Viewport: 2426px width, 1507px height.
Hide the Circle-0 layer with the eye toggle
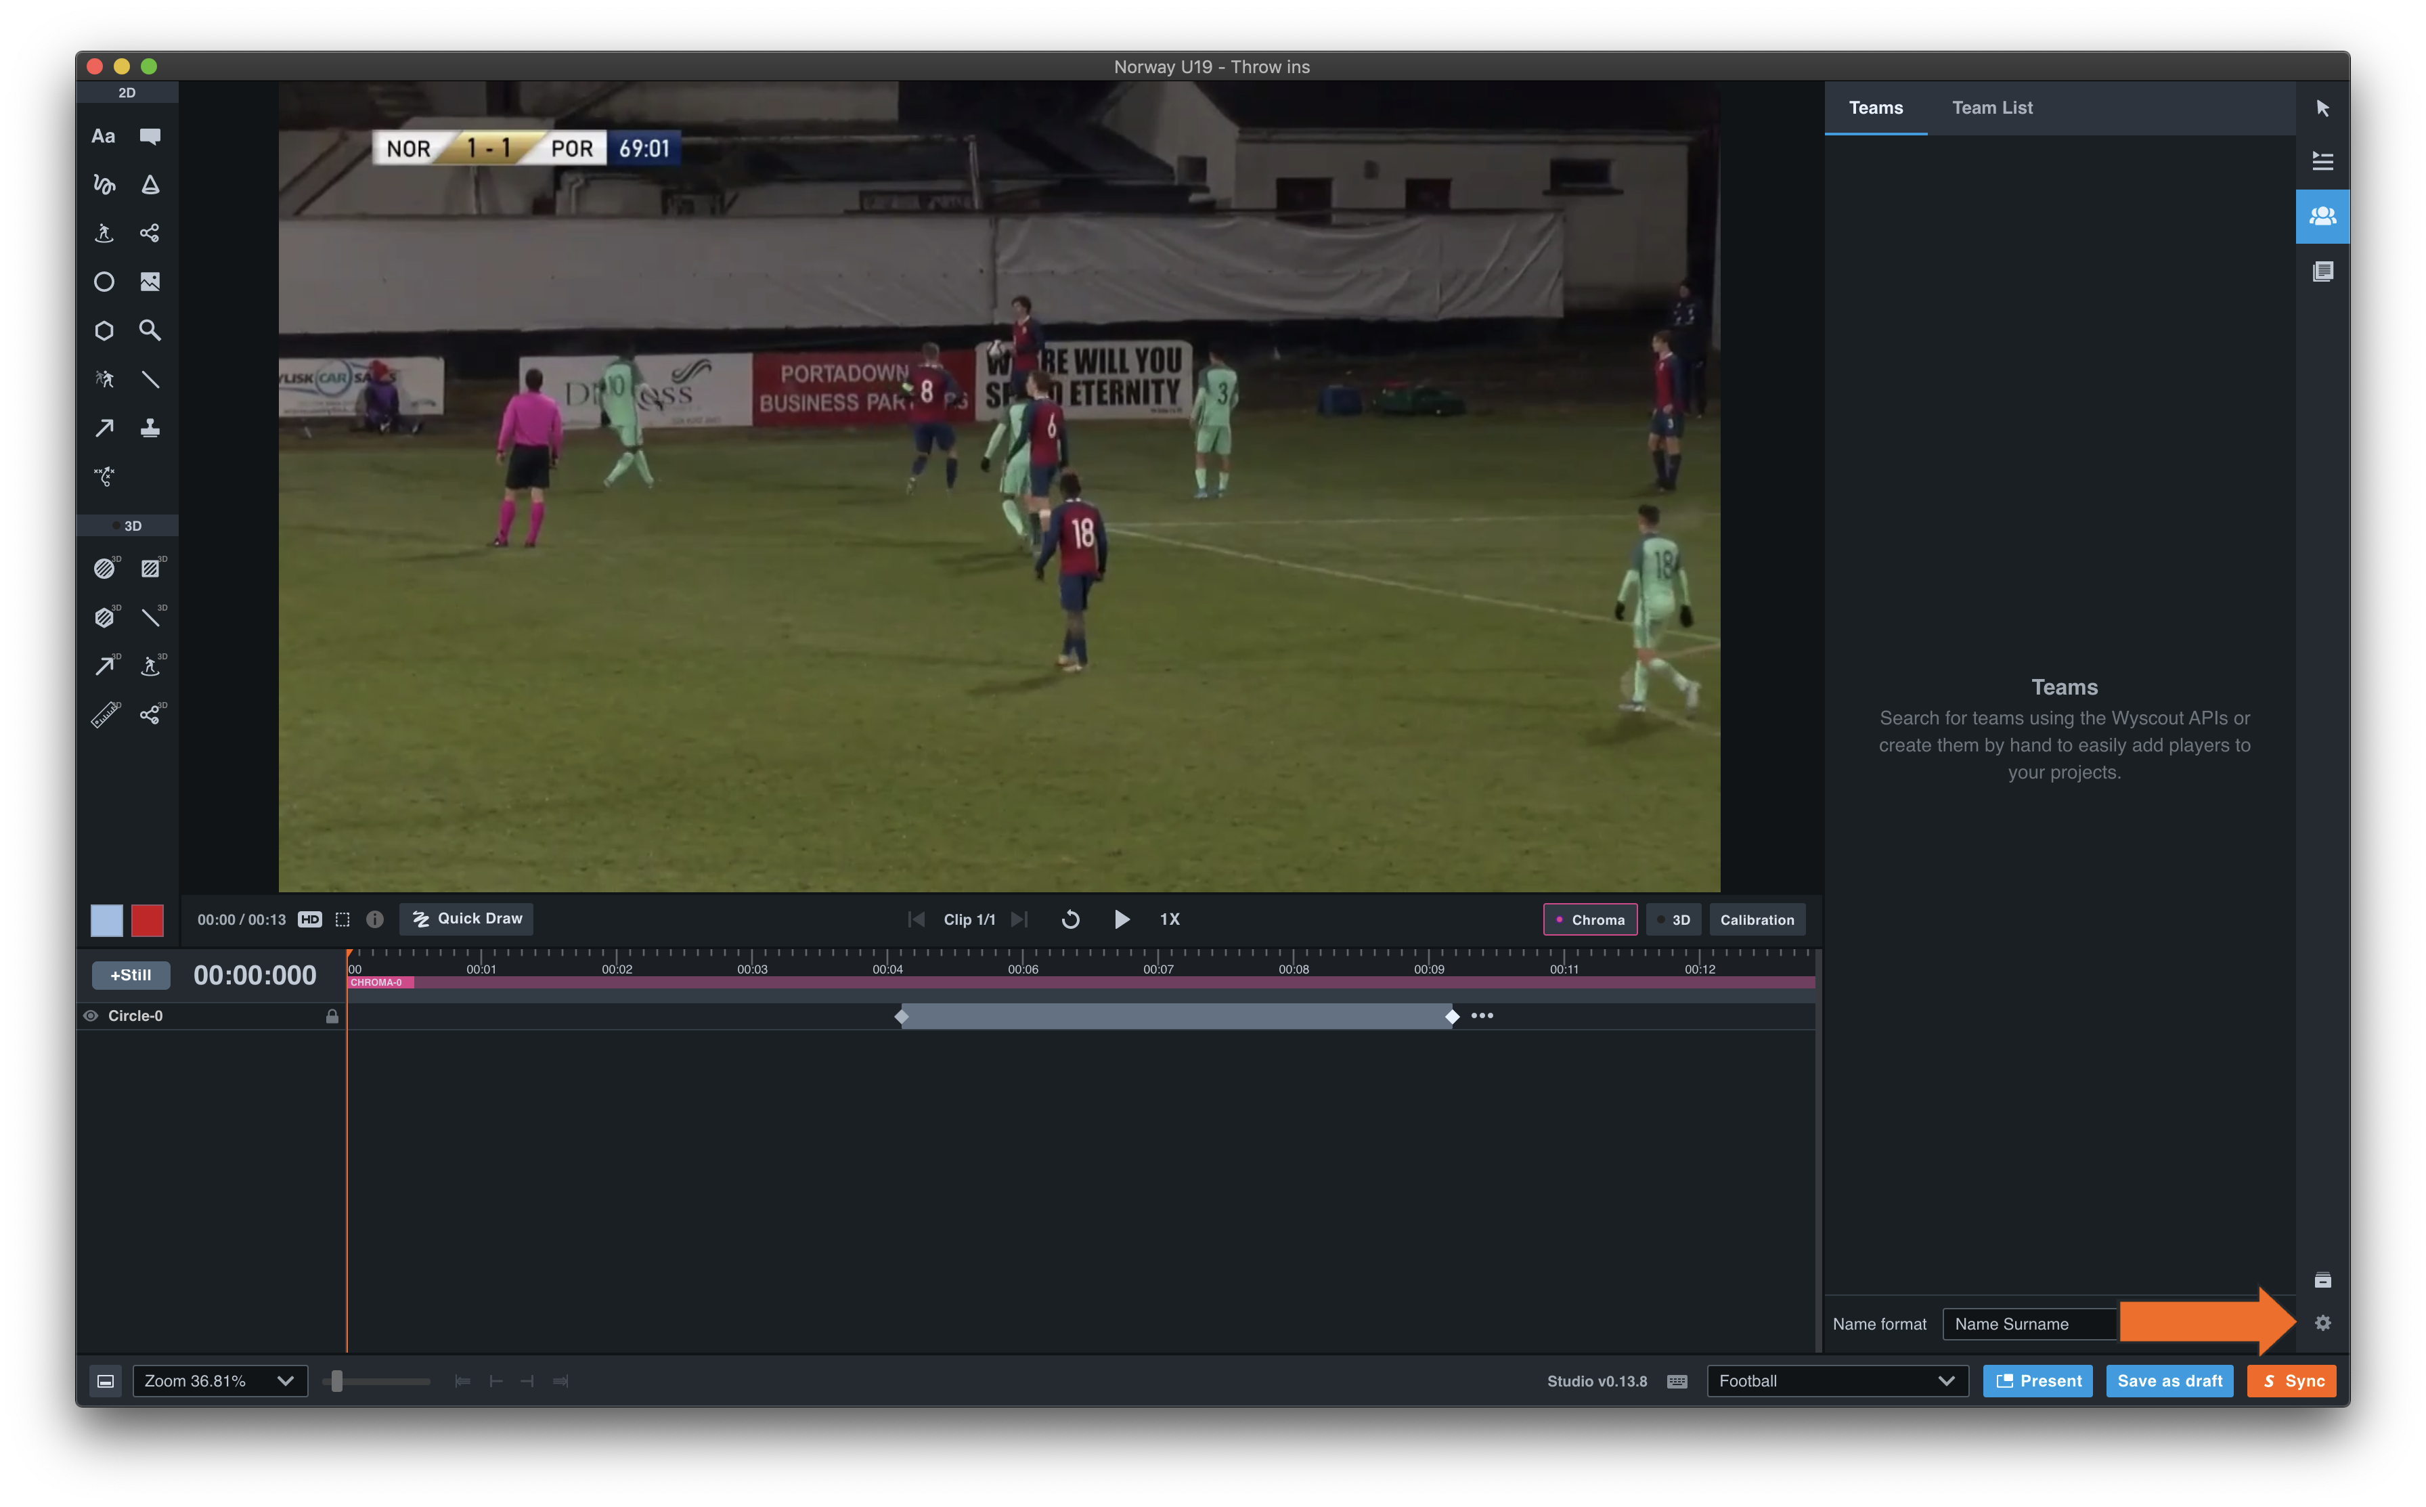click(x=91, y=1015)
